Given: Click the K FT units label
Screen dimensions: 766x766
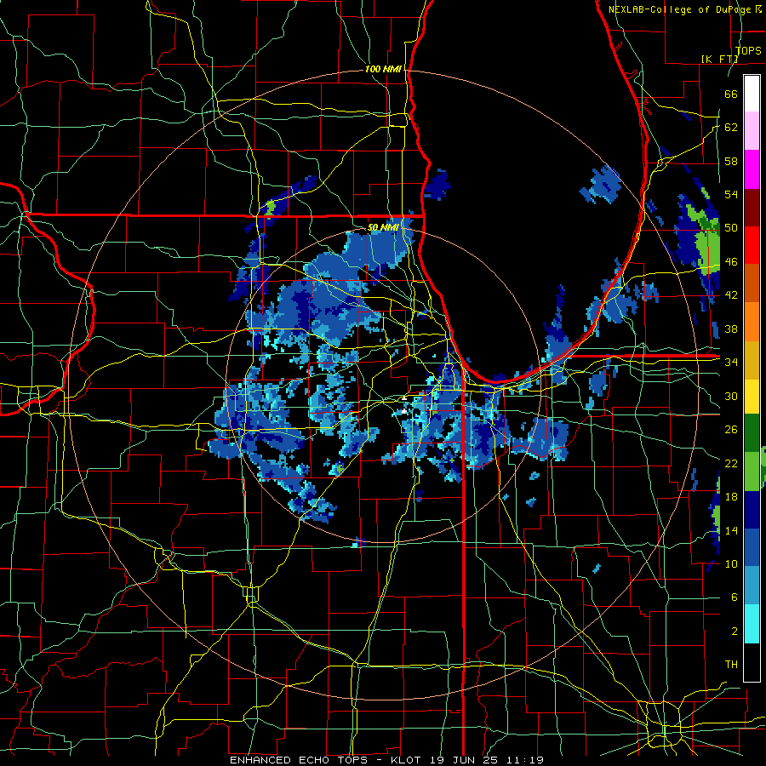Looking at the screenshot, I should point(719,60).
